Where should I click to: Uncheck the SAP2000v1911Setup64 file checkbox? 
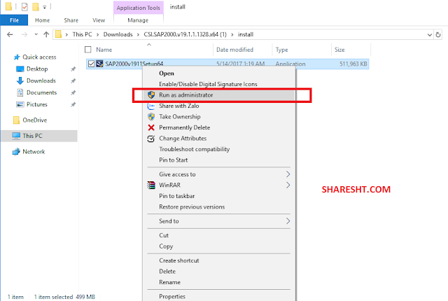point(91,64)
